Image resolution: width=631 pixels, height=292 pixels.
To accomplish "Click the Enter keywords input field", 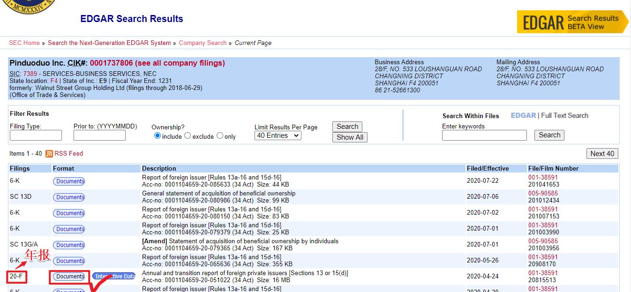I will pyautogui.click(x=484, y=135).
